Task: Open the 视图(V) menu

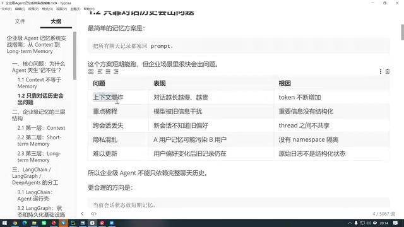Action: point(62,9)
